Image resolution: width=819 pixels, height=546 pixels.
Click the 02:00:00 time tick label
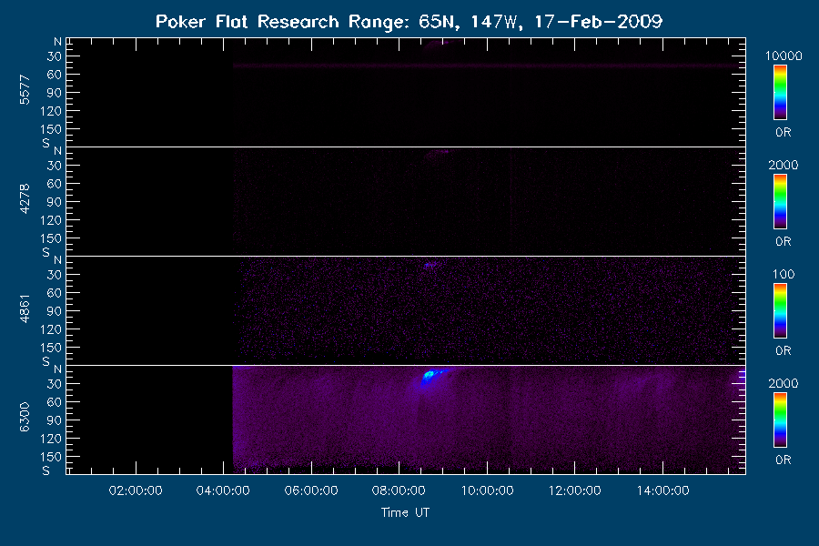coord(136,490)
